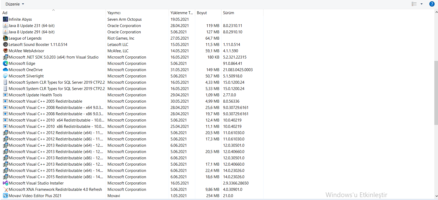The height and width of the screenshot is (200, 438).
Task: Select the "1.05.2021" install date
Action: click(179, 196)
